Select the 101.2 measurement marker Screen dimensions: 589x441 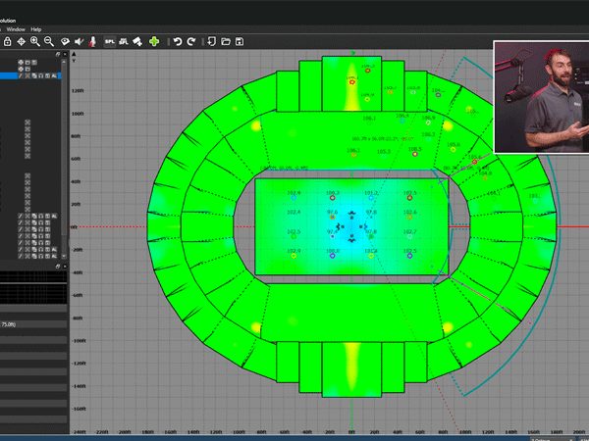pos(371,198)
